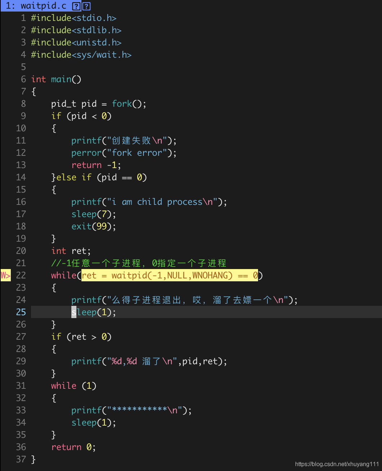Click the second question-mark glyph after waitpid.c

tap(86, 6)
